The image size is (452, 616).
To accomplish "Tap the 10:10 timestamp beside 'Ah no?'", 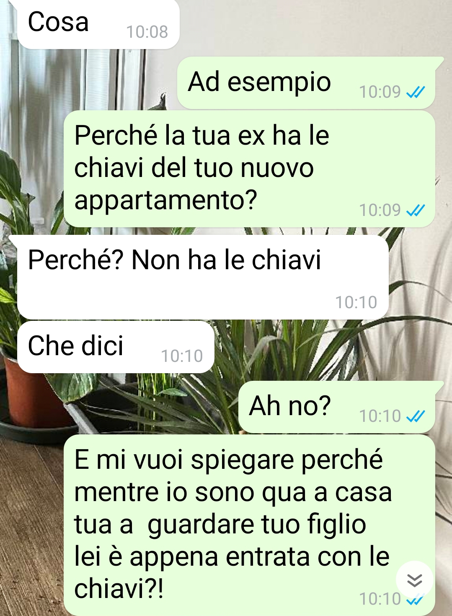I will click(380, 416).
